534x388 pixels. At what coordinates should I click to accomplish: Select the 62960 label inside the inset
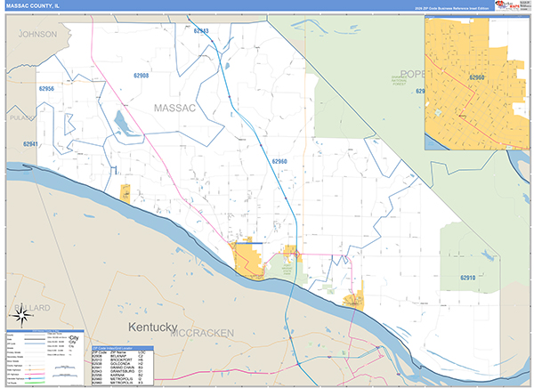point(477,77)
